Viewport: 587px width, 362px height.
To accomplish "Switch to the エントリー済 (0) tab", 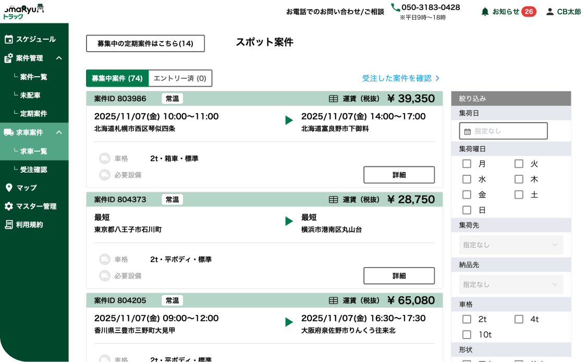I will 180,78.
